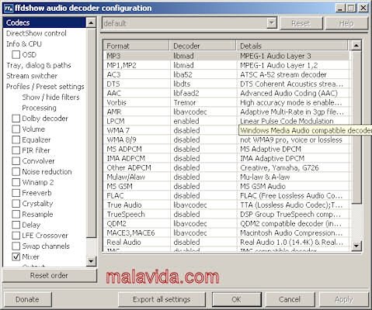
Task: Select the WMA 8/9 format row
Action: [226, 139]
